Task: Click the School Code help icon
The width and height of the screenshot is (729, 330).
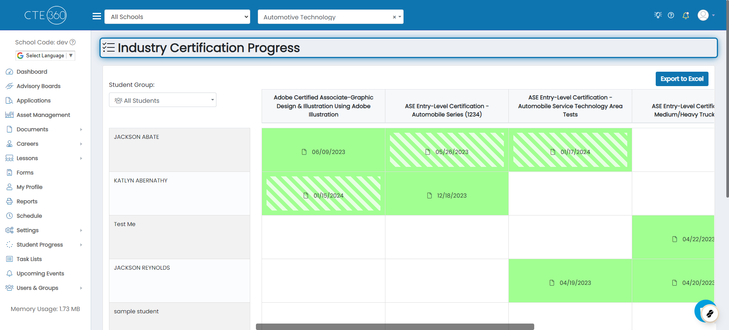Action: (x=73, y=42)
